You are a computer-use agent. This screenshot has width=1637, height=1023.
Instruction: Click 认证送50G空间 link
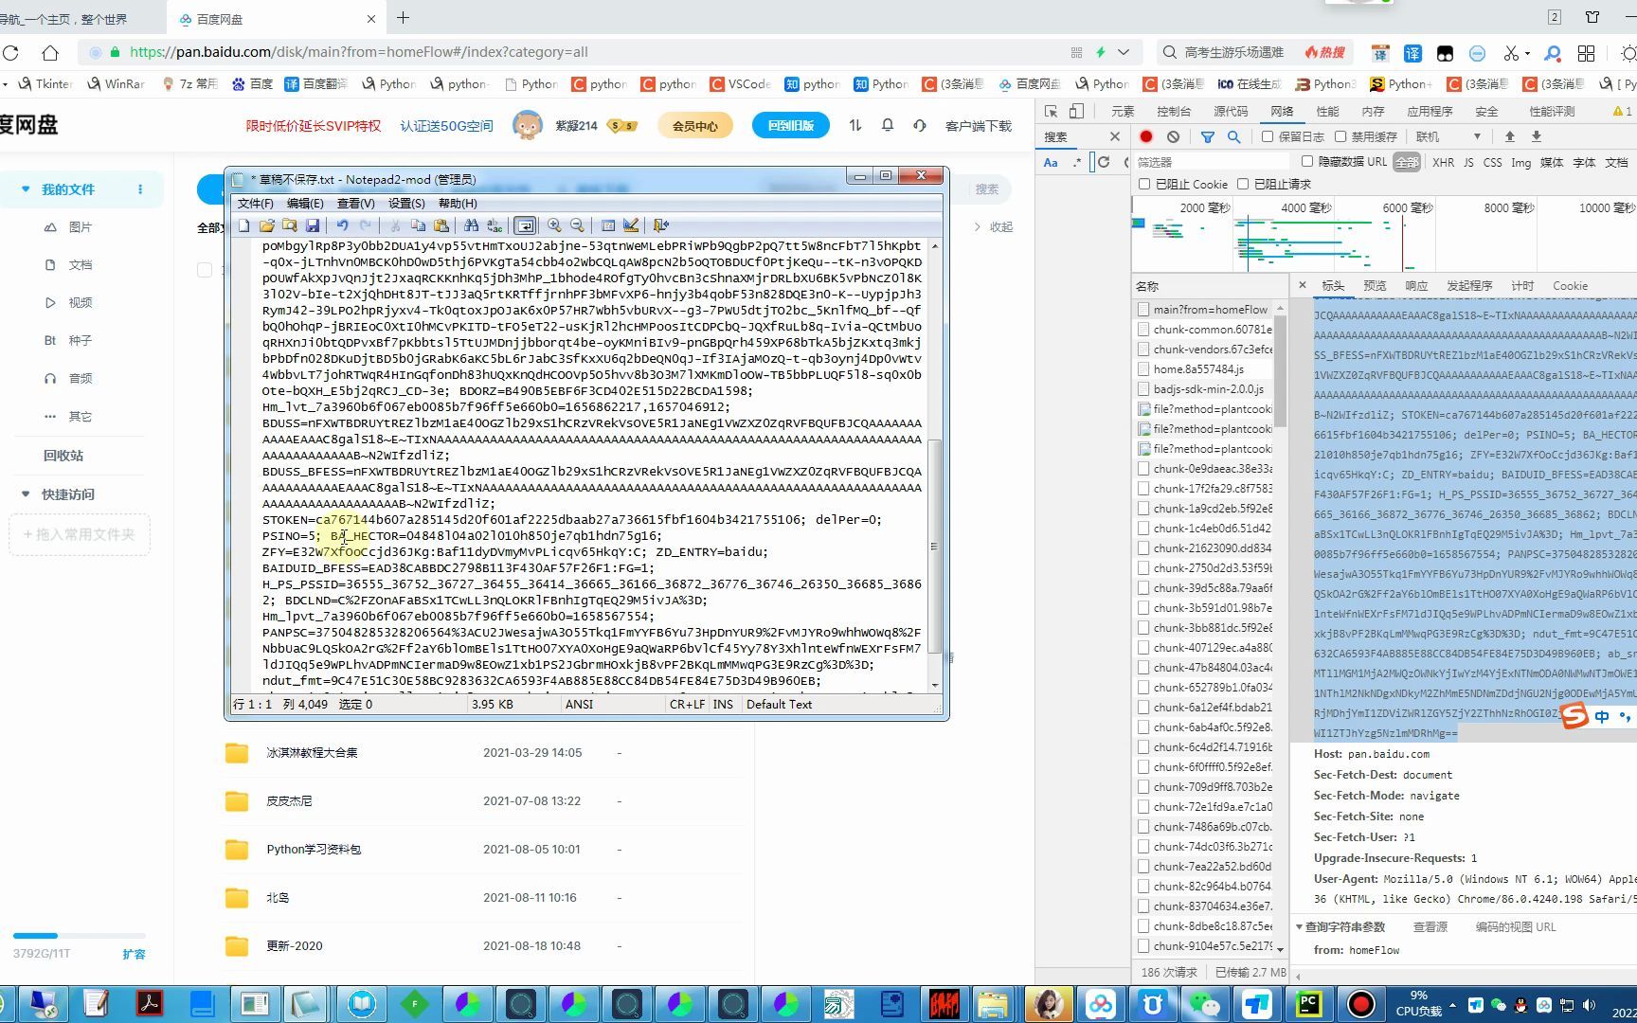(x=446, y=126)
